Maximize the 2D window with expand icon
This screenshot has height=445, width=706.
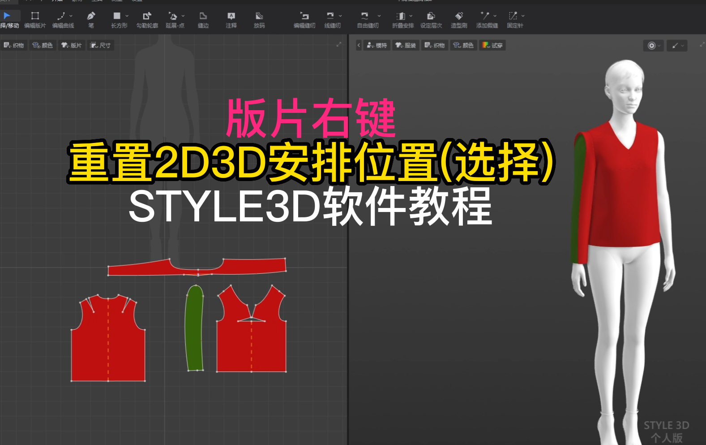click(339, 44)
